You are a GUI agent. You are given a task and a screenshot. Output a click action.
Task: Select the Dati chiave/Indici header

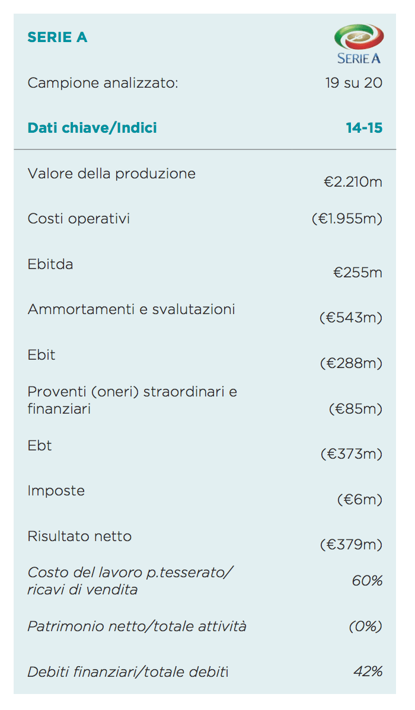92,128
